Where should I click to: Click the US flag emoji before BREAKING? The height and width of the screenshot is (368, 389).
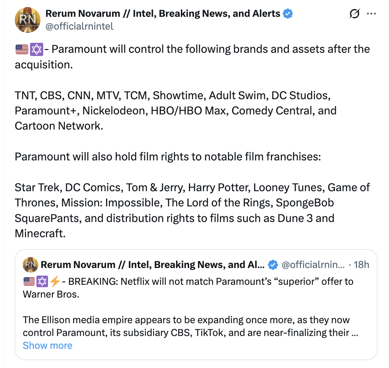[x=29, y=282]
